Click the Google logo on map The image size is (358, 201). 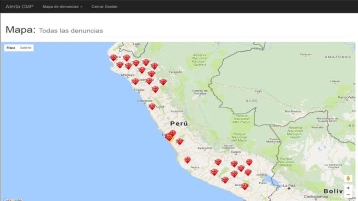pos(13,200)
